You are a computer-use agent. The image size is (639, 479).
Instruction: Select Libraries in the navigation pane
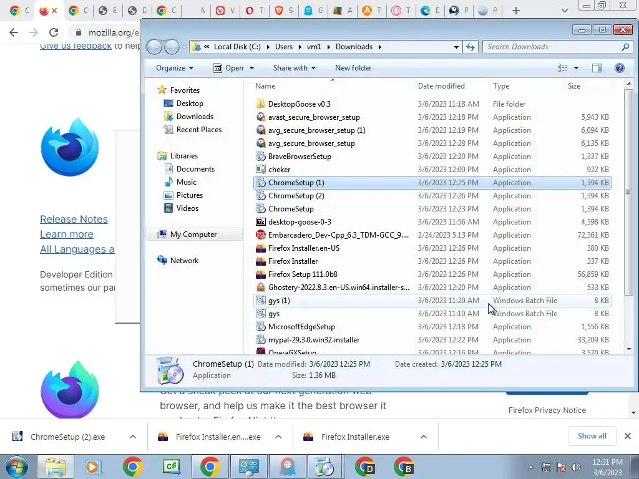pyautogui.click(x=184, y=155)
